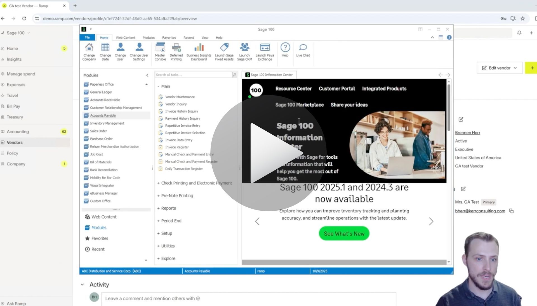Image resolution: width=537 pixels, height=306 pixels.
Task: Select the Bank Reconciliation module
Action: [103, 170]
